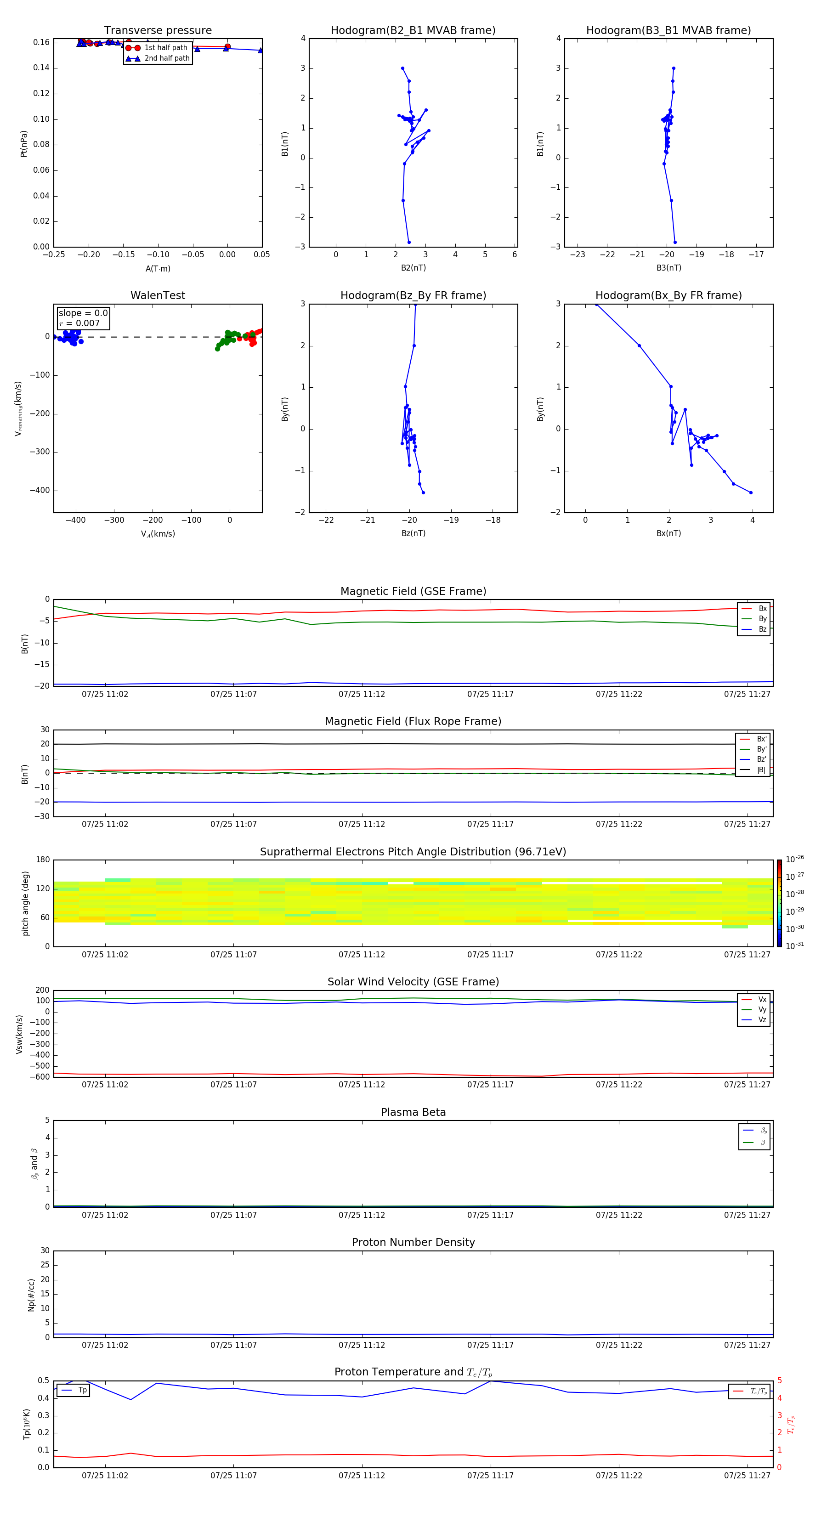Select the "Hodogram(B2_B1 MVAB frame)" title
Image resolution: width=827 pixels, height=1516 pixels.
pos(413,31)
